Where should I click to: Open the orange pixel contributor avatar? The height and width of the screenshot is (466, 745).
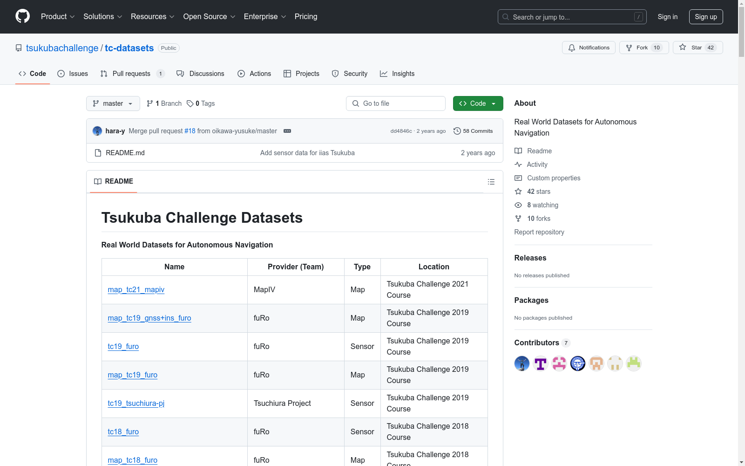pyautogui.click(x=596, y=363)
